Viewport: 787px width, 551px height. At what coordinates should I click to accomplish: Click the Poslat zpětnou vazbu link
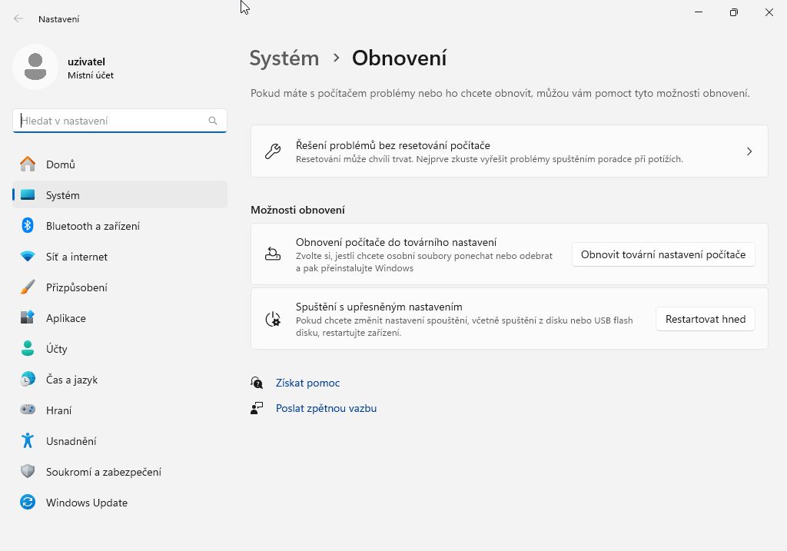326,408
